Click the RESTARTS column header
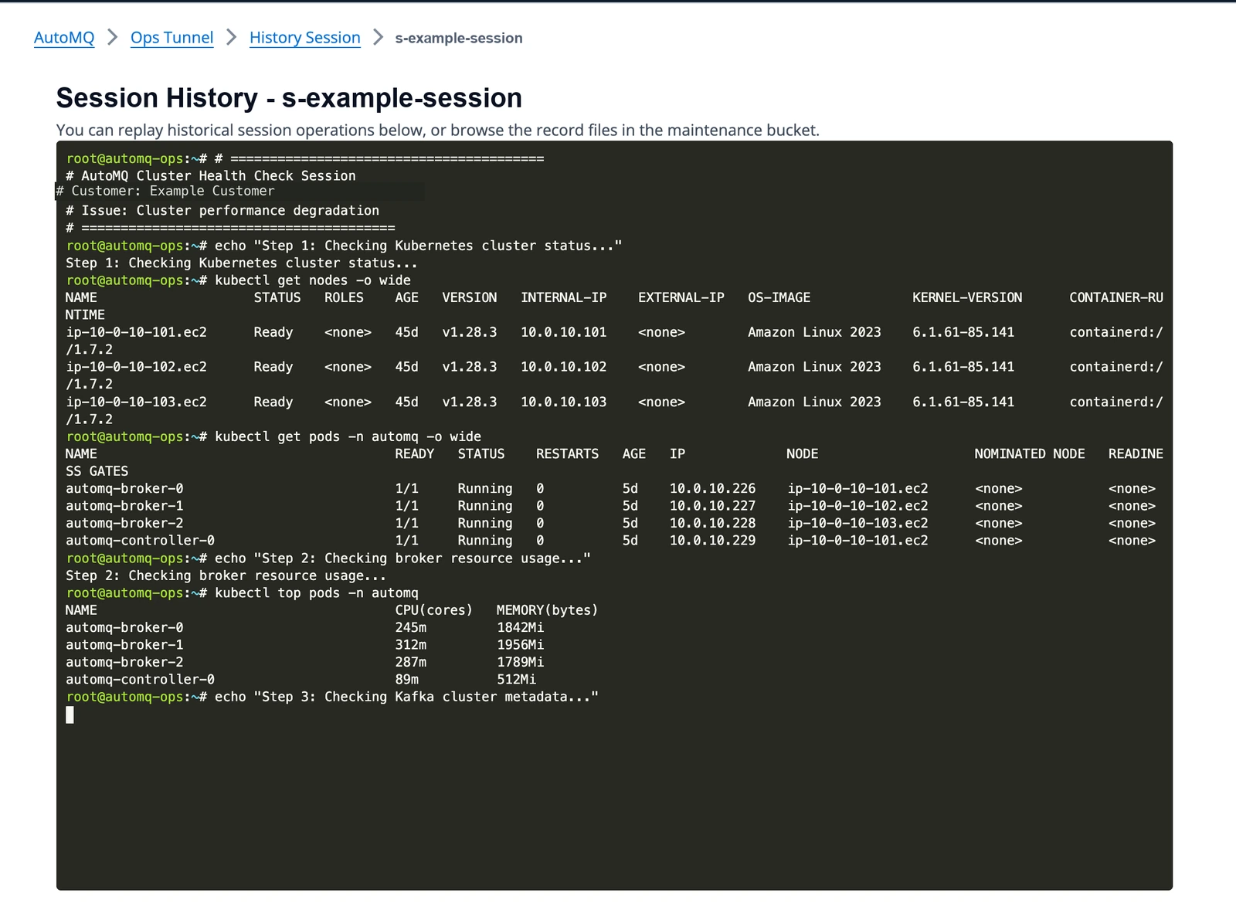Screen dimensions: 1236x920 click(x=568, y=453)
